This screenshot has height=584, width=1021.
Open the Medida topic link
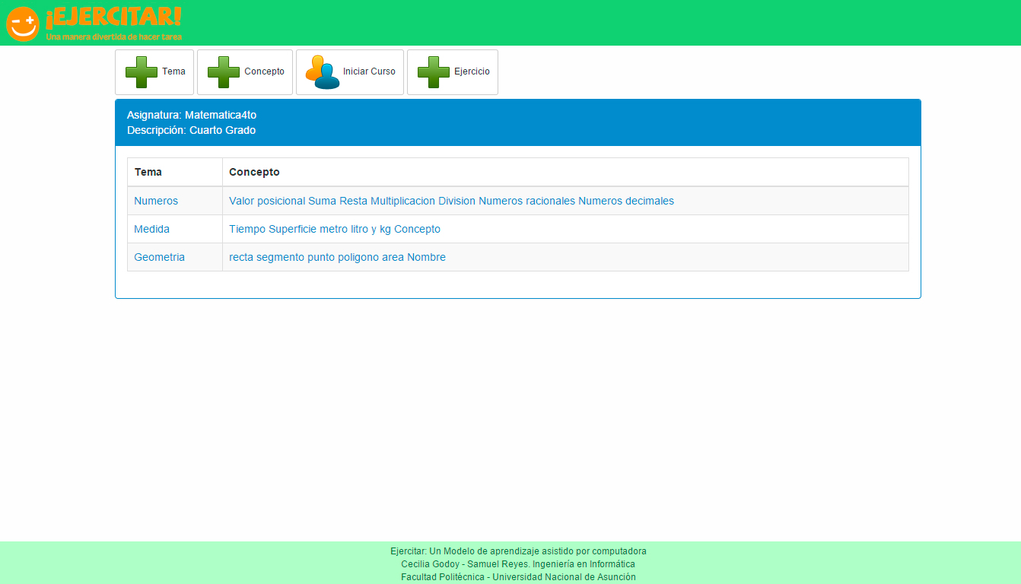(x=151, y=229)
